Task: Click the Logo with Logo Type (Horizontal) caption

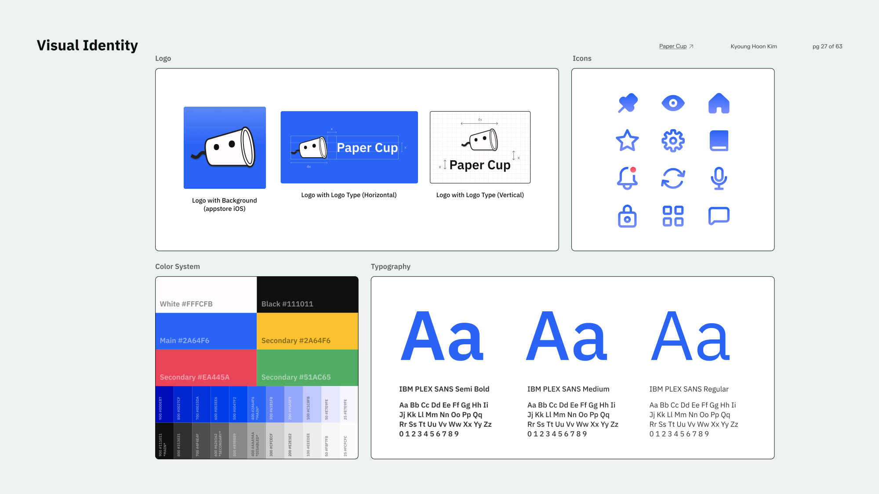Action: (349, 195)
